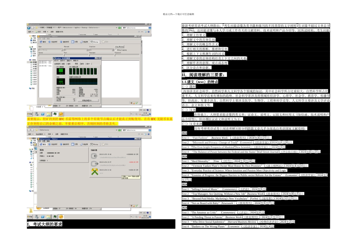357x252 pixels.
Task: Click the Server input field on mining page
Action: click(51, 55)
